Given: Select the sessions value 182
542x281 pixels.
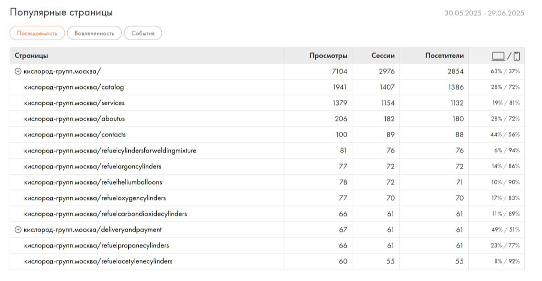Looking at the screenshot, I should (x=389, y=119).
